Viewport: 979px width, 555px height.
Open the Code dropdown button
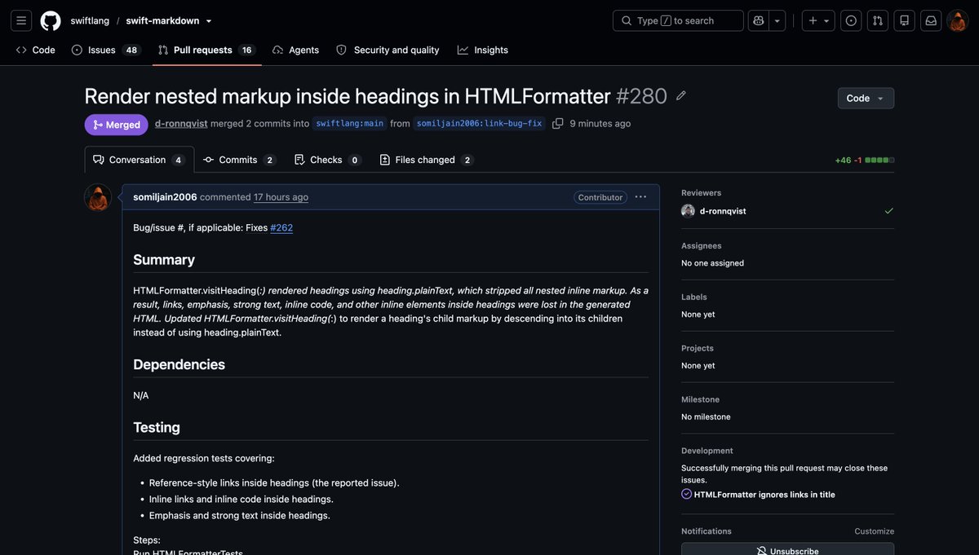point(866,98)
